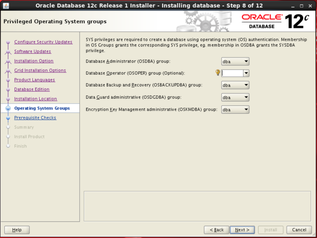The width and height of the screenshot is (317, 238).
Task: Open the OSKMDBA encryption group dropdown
Action: coord(235,110)
